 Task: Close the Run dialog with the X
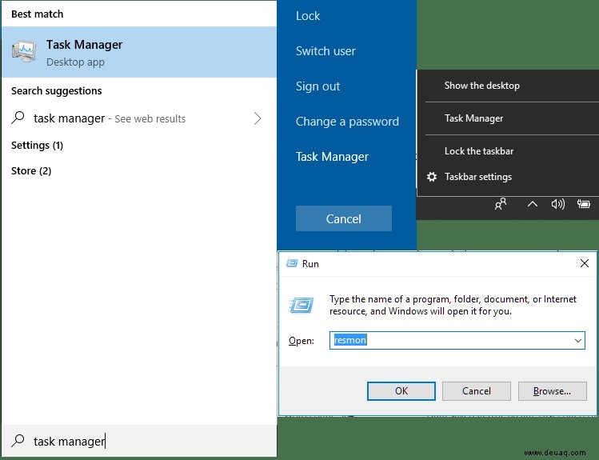pos(585,263)
